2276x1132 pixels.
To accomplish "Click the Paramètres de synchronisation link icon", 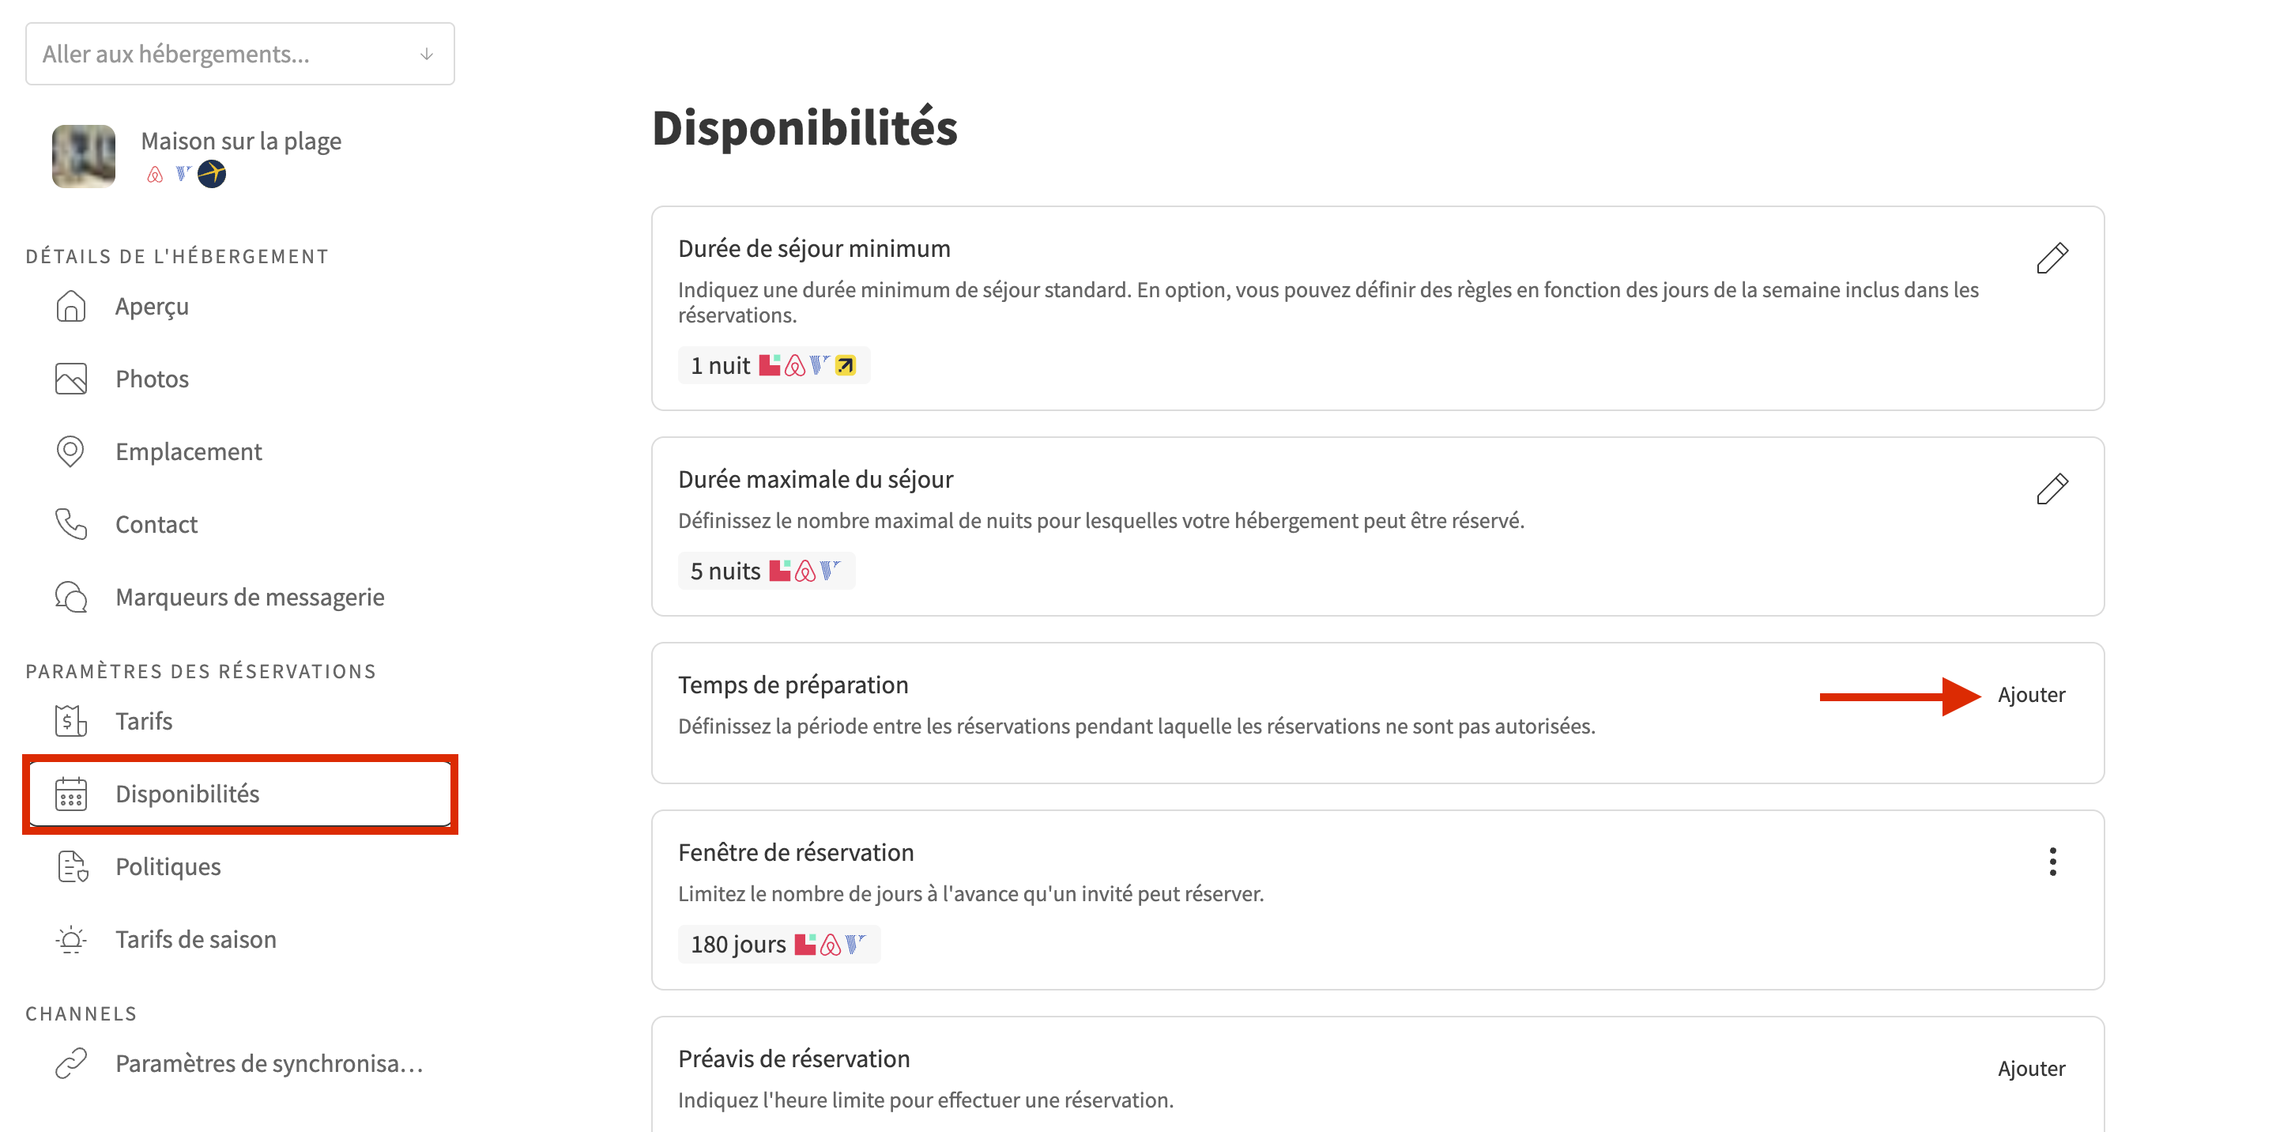I will pos(70,1063).
